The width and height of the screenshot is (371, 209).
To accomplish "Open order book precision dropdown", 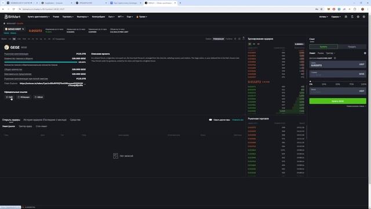I will click(299, 44).
